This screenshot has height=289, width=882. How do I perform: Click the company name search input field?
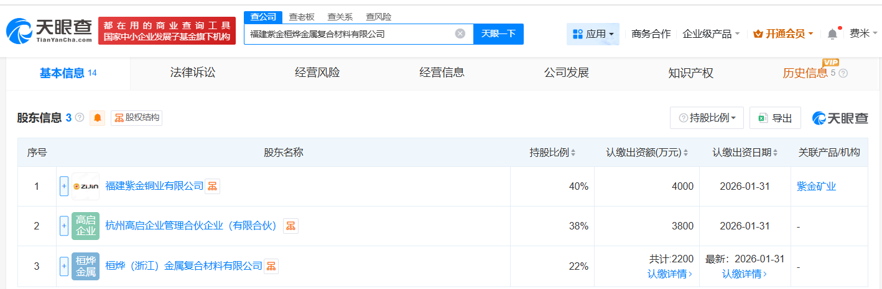pyautogui.click(x=348, y=34)
